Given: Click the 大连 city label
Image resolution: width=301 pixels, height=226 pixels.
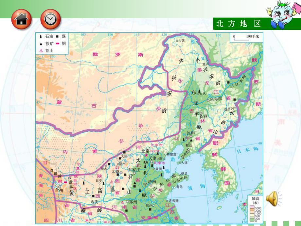Looking at the screenshot, I should tap(185, 162).
